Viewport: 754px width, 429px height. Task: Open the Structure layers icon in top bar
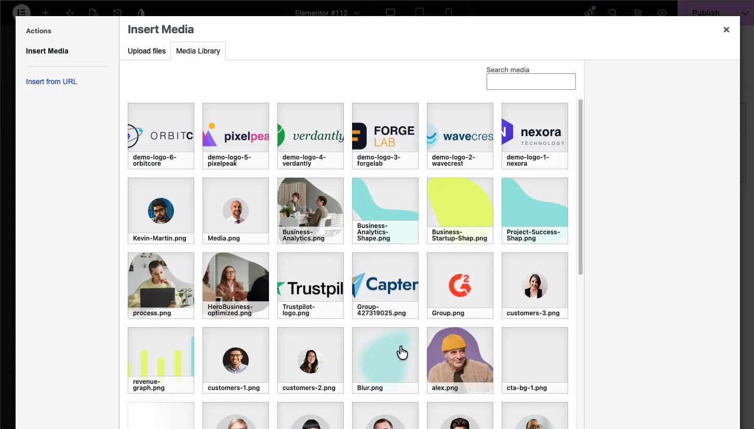(x=638, y=13)
